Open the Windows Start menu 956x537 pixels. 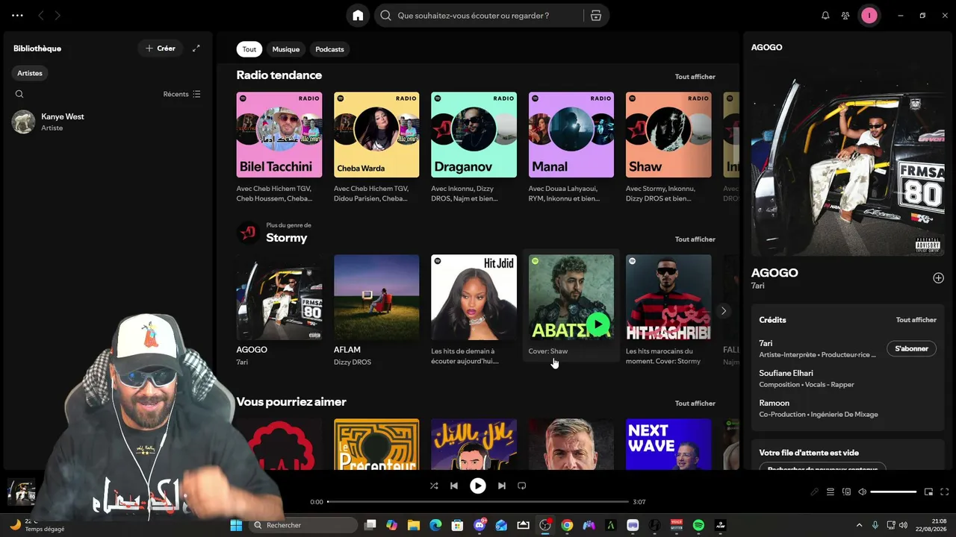pyautogui.click(x=236, y=525)
